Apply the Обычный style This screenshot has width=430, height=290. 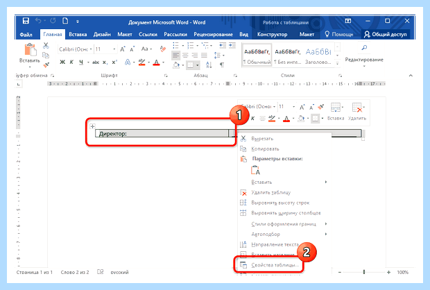coord(257,56)
